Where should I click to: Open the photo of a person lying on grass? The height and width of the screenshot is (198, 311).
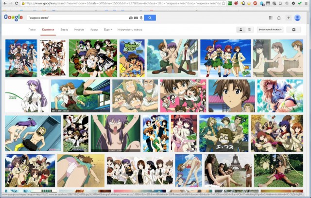(x=278, y=171)
